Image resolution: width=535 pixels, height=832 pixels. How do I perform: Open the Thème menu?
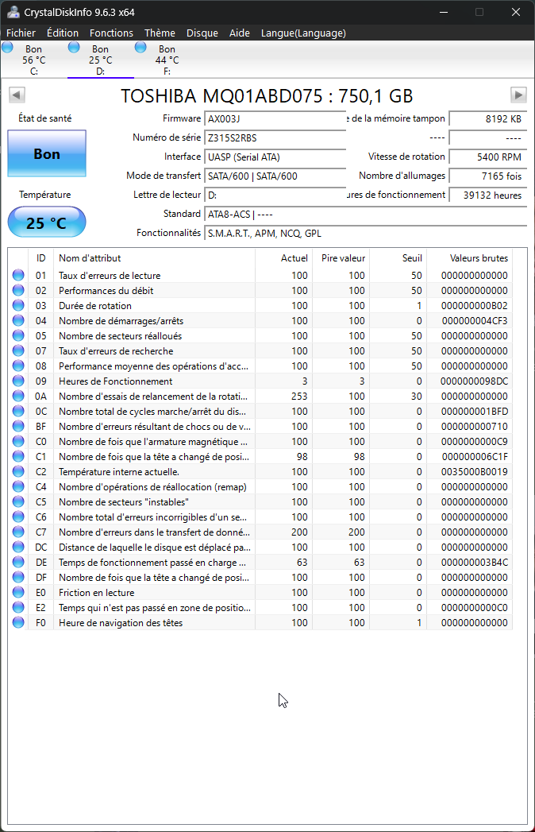160,33
